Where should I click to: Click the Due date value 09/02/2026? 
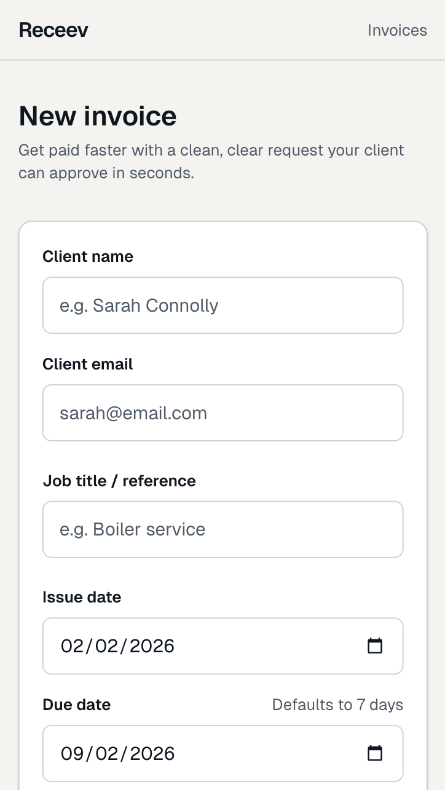coord(117,752)
